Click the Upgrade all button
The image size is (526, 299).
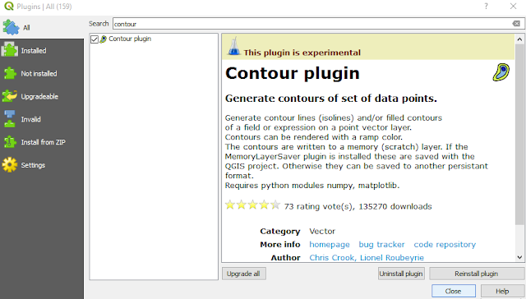tap(243, 274)
